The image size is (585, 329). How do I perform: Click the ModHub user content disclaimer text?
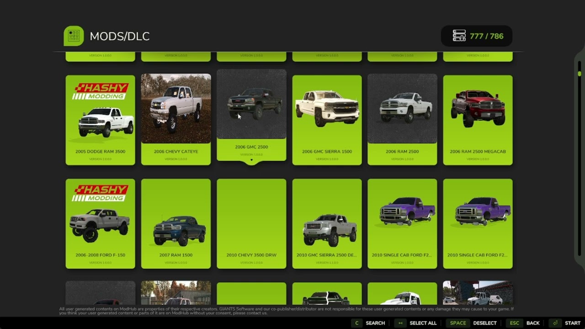click(286, 311)
